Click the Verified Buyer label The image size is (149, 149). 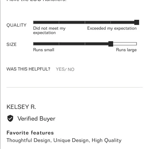36,119
